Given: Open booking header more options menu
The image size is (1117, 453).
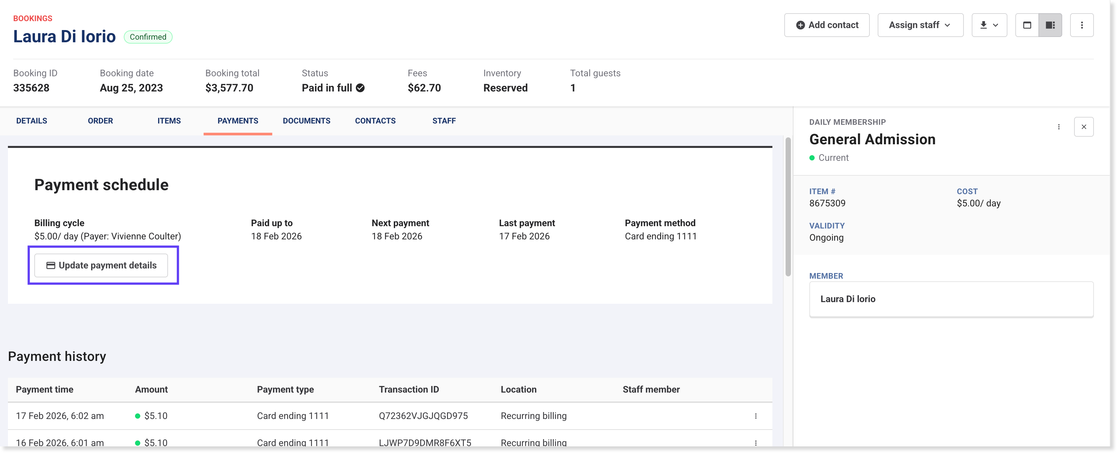Looking at the screenshot, I should click(x=1081, y=25).
